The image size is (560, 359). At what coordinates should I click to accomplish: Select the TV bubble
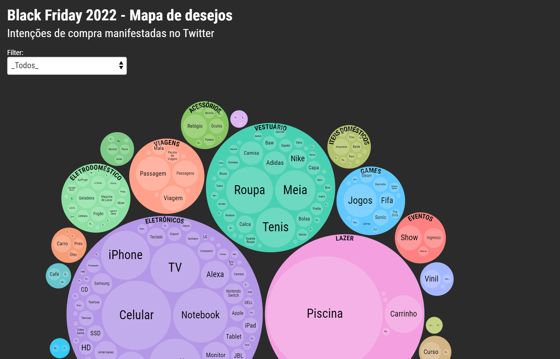[x=175, y=267]
